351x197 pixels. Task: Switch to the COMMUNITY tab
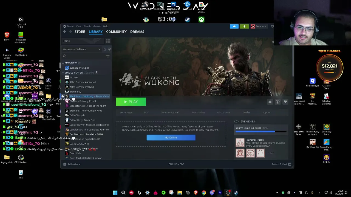click(116, 32)
